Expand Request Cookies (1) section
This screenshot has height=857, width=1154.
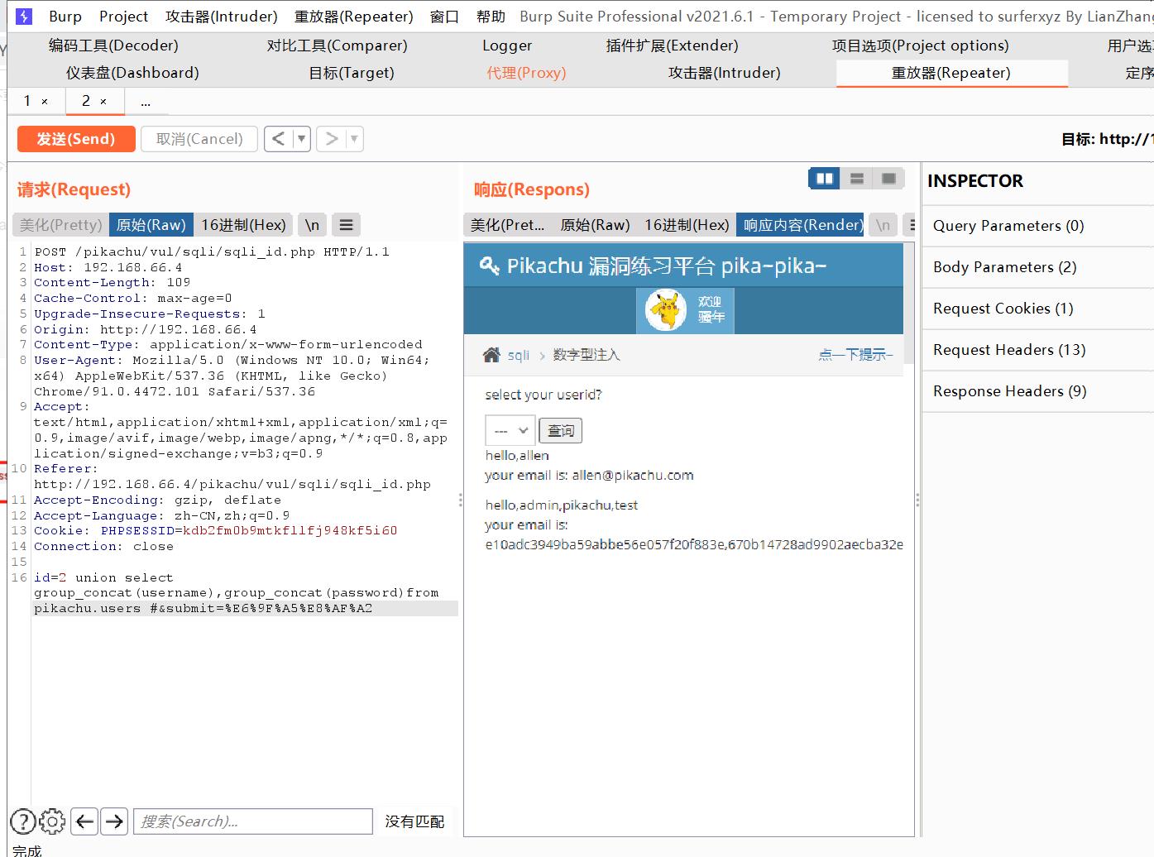pyautogui.click(x=1038, y=309)
